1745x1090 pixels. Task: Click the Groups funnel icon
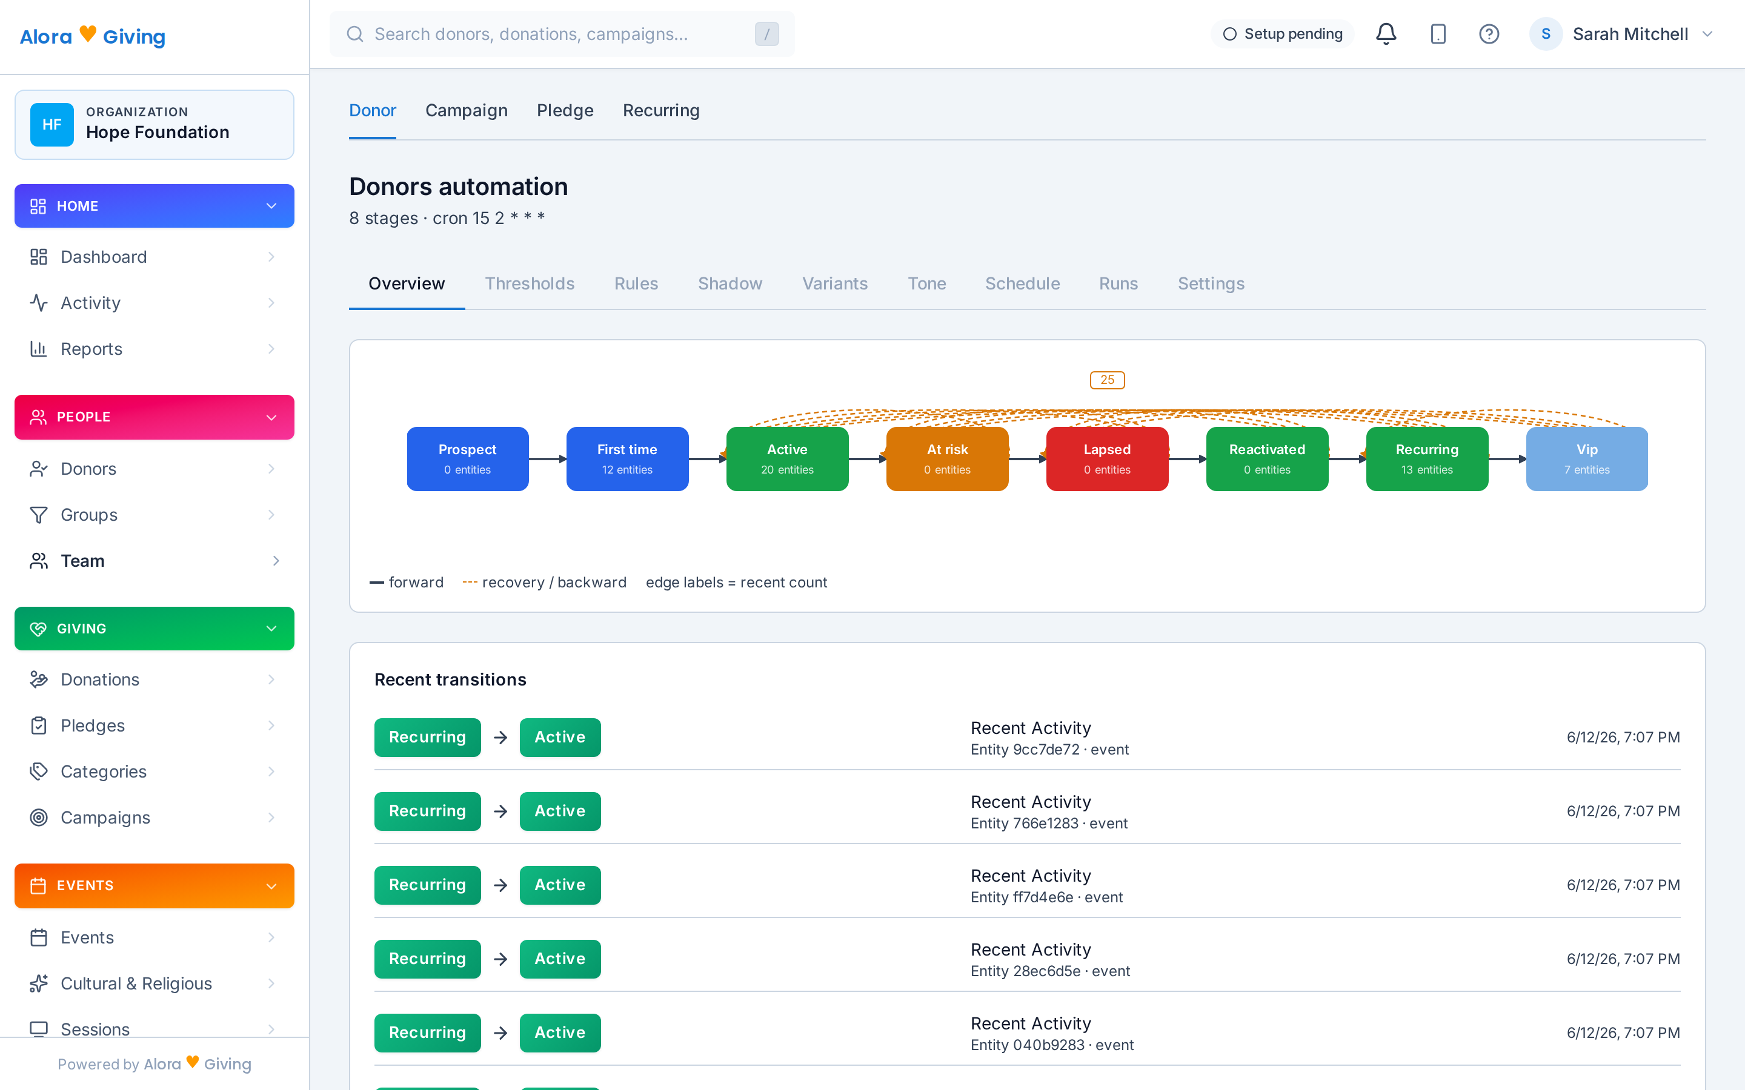[38, 515]
